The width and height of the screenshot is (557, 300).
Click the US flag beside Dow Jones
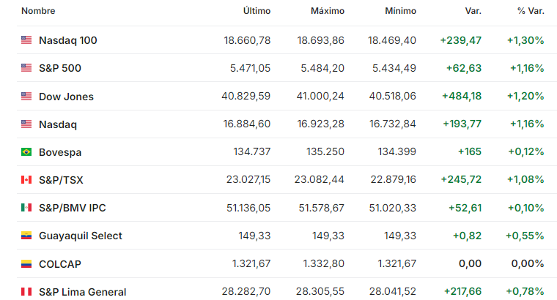pos(26,96)
